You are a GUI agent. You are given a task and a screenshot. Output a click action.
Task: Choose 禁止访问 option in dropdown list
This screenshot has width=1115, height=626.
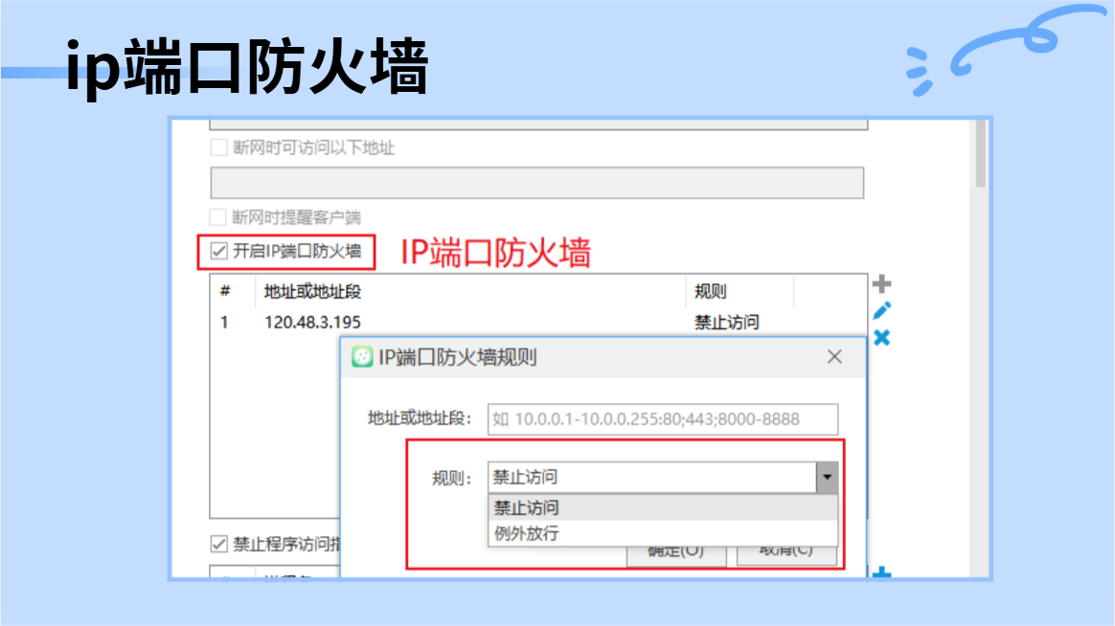coord(663,507)
